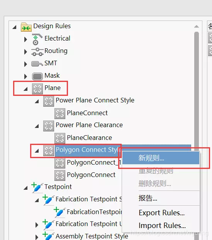Choose Export Rules... from the context menu
This screenshot has width=212, height=240.
pos(161,213)
